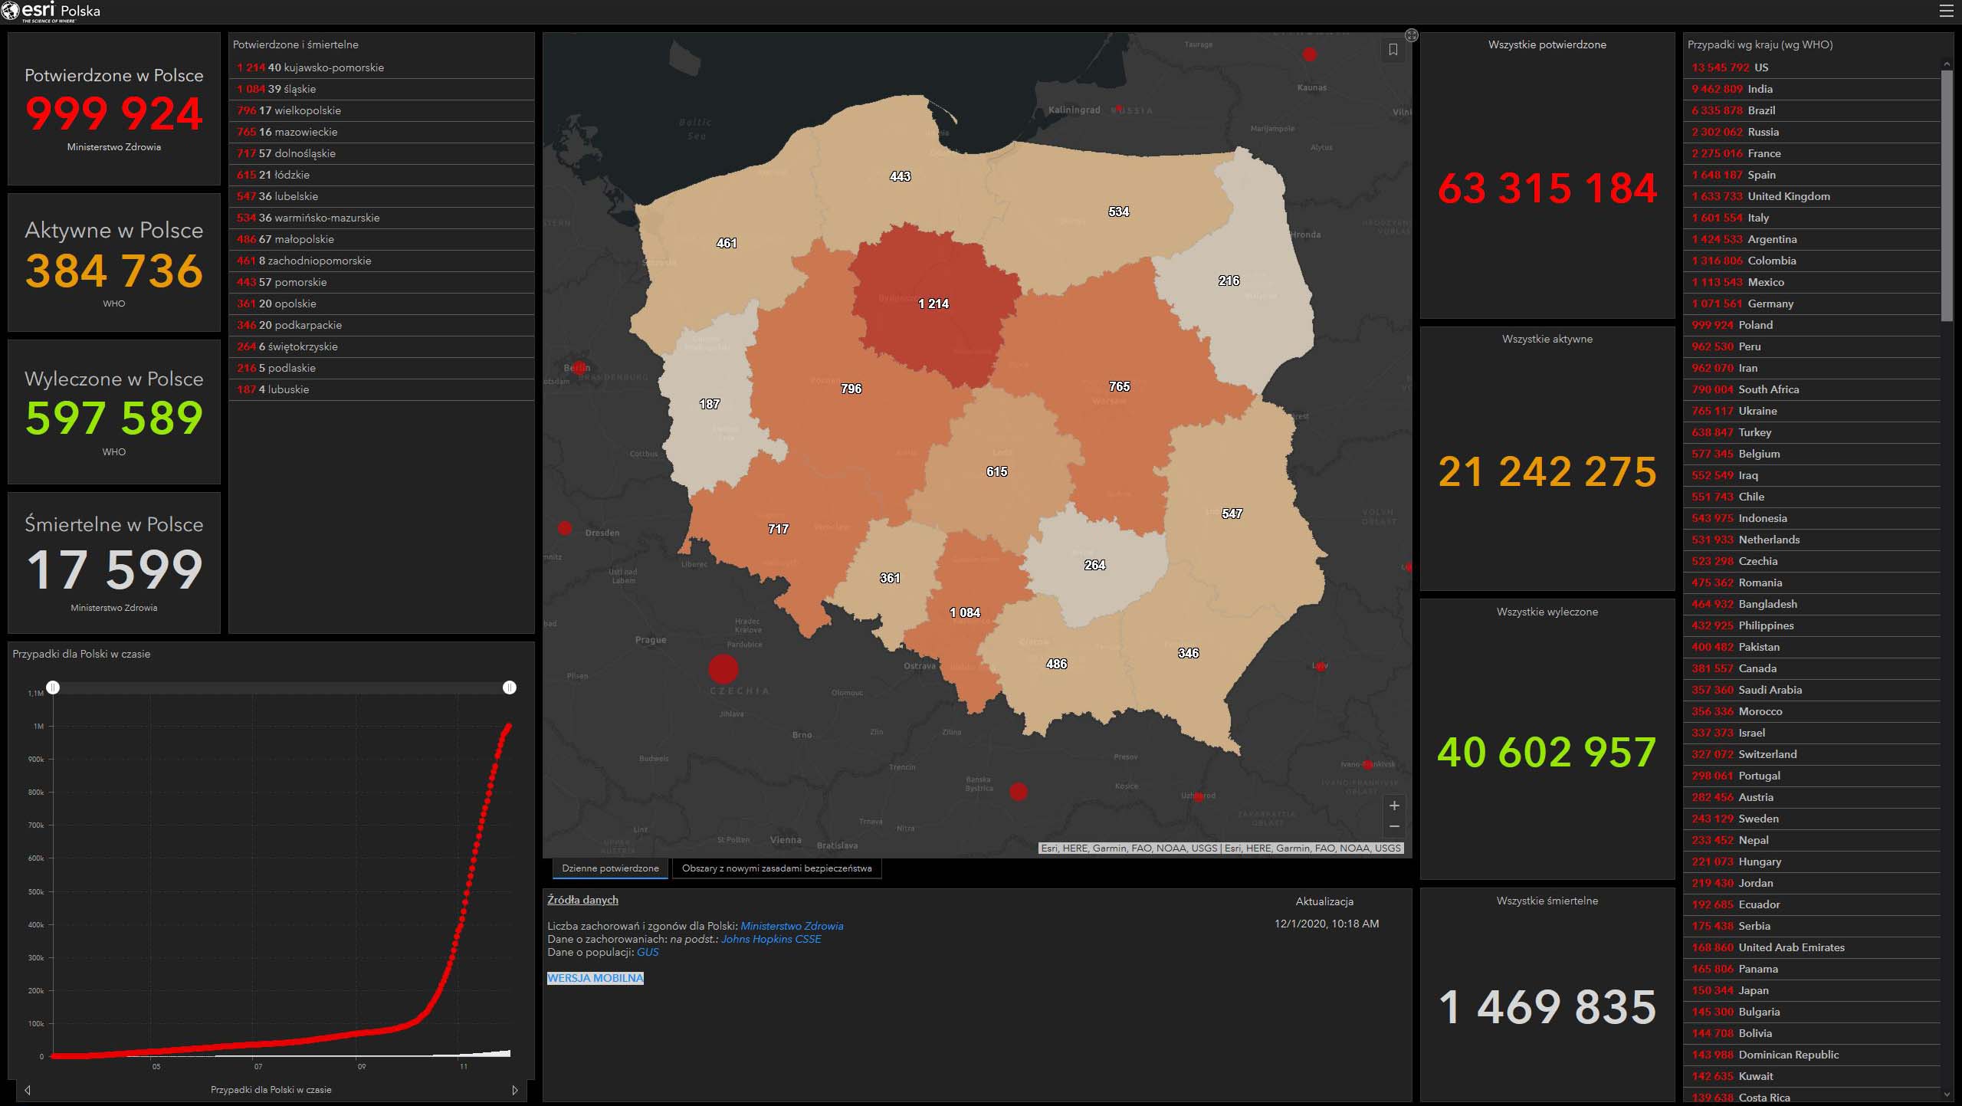Open Obszary z nowymi zasadami bezpieczeństwa tab
Viewport: 1962px width, 1106px height.
(776, 868)
